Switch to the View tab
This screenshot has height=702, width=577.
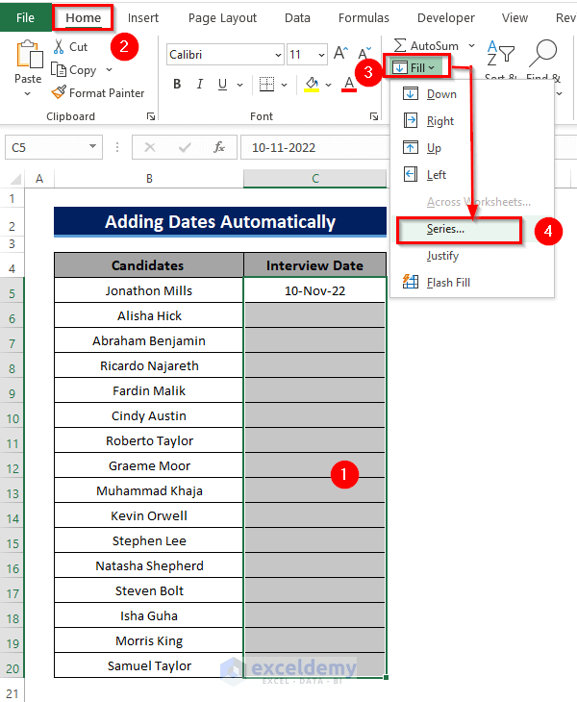(514, 17)
